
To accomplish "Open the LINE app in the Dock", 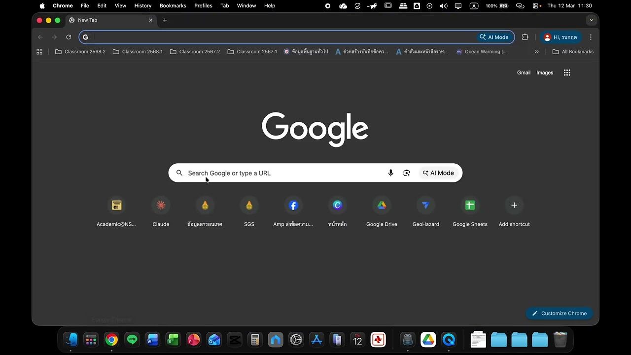I will tap(132, 340).
